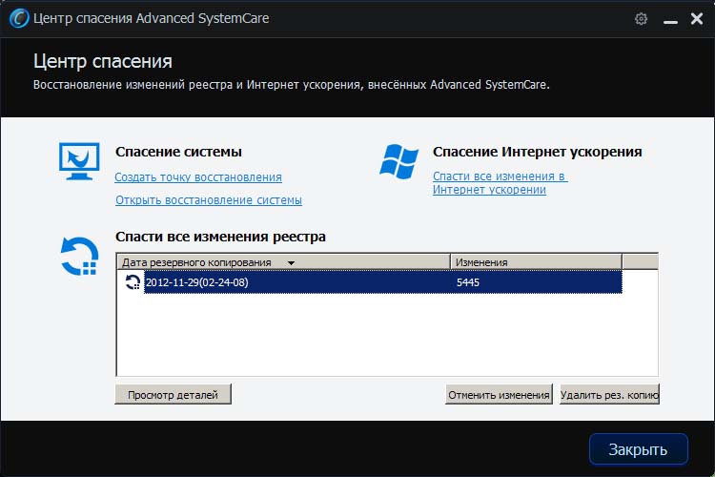This screenshot has width=715, height=477.
Task: Click the system rescue monitor icon
Action: [x=79, y=161]
